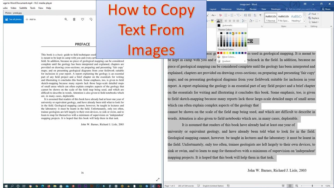Click the Align Right icon
This screenshot has height=188, width=334.
tap(234, 21)
